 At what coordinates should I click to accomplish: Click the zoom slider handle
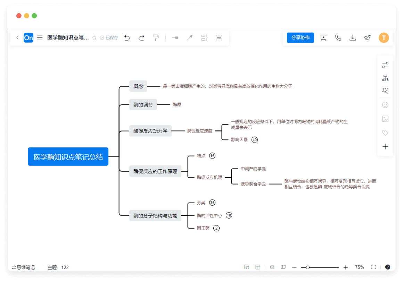[x=307, y=267]
